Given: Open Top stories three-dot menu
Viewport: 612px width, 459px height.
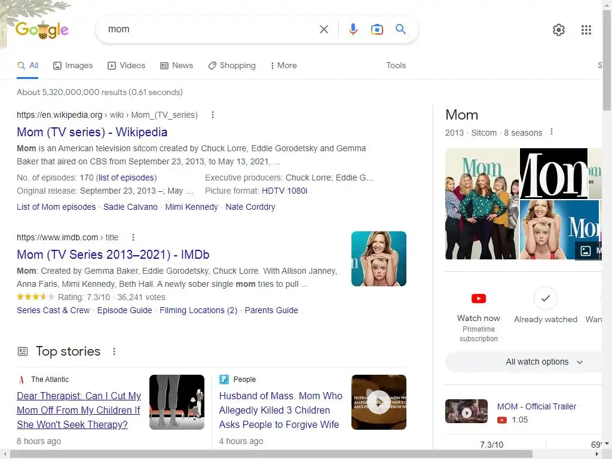Looking at the screenshot, I should (x=114, y=351).
